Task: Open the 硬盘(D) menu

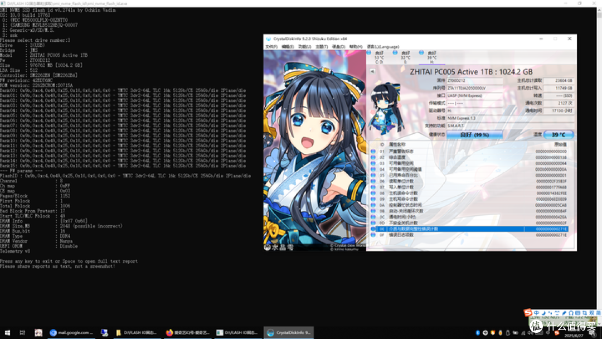Action: [338, 47]
